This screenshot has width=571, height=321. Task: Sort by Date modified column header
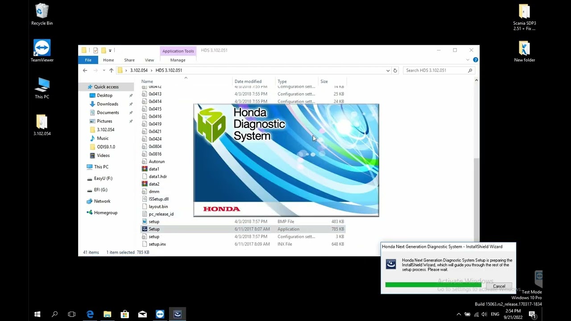tap(254, 82)
